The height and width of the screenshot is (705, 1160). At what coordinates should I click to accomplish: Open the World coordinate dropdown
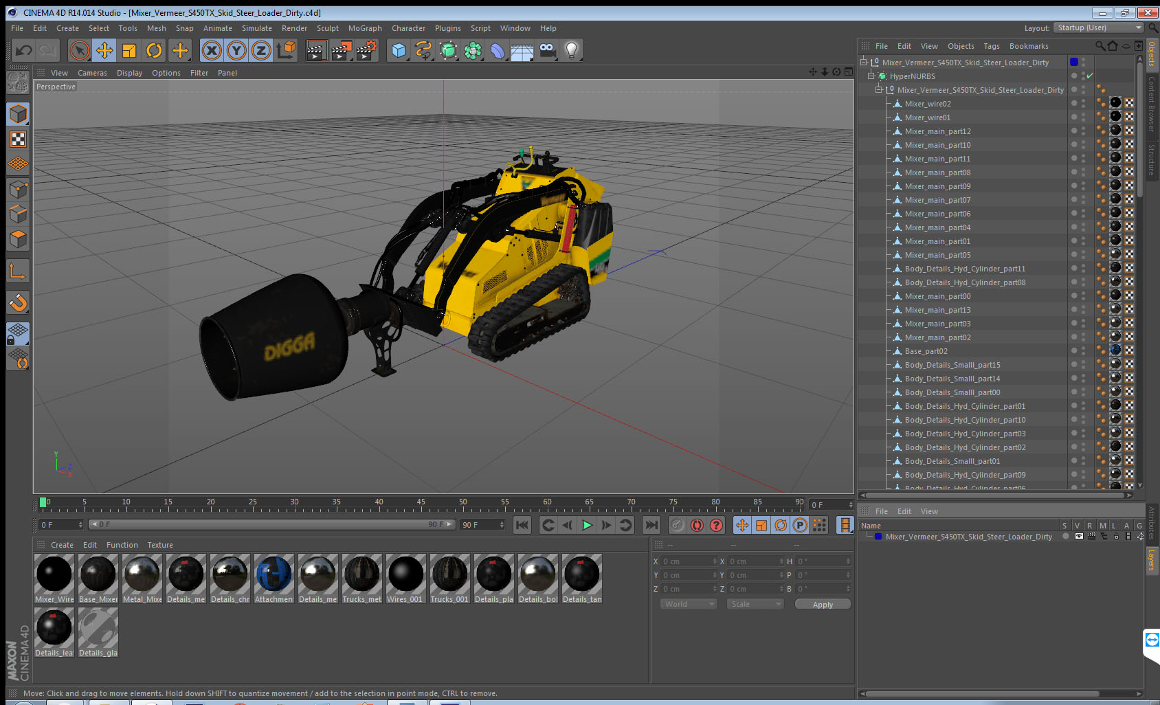(x=689, y=604)
